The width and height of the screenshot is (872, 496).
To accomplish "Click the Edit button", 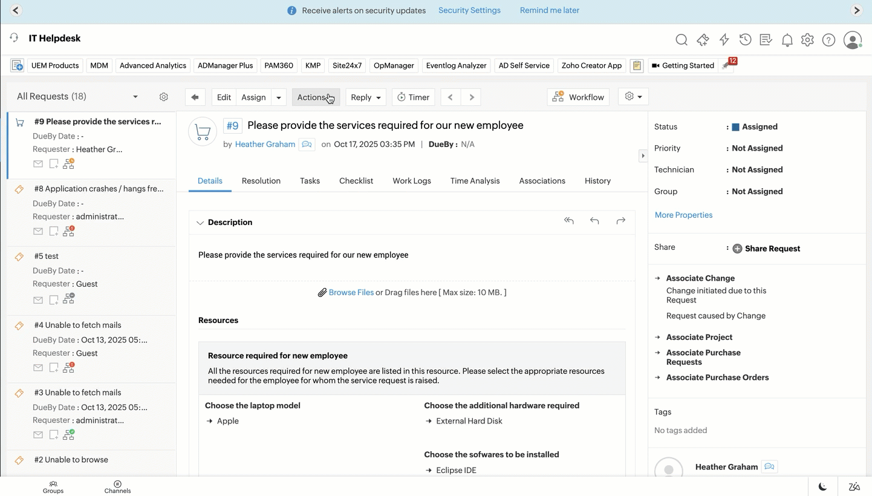I will [224, 97].
